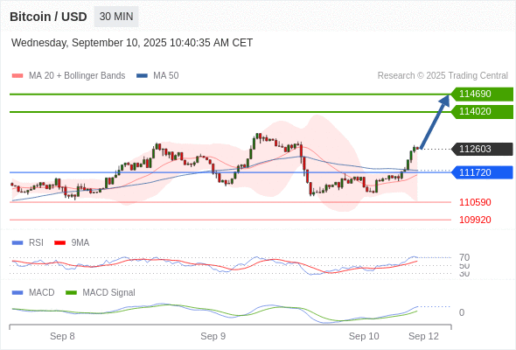Click the 111720 pivot price tag
The image size is (516, 350).
pos(482,172)
